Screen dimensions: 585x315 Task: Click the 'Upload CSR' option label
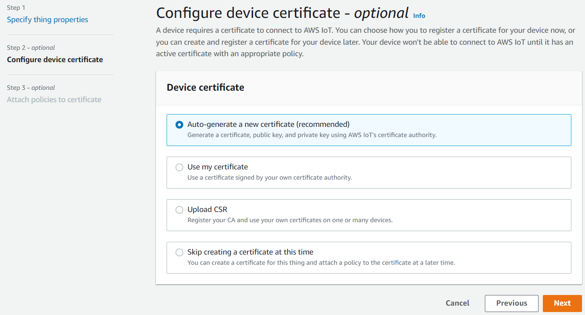click(x=207, y=209)
